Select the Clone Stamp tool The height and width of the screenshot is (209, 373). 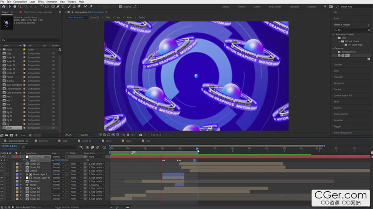pos(74,7)
